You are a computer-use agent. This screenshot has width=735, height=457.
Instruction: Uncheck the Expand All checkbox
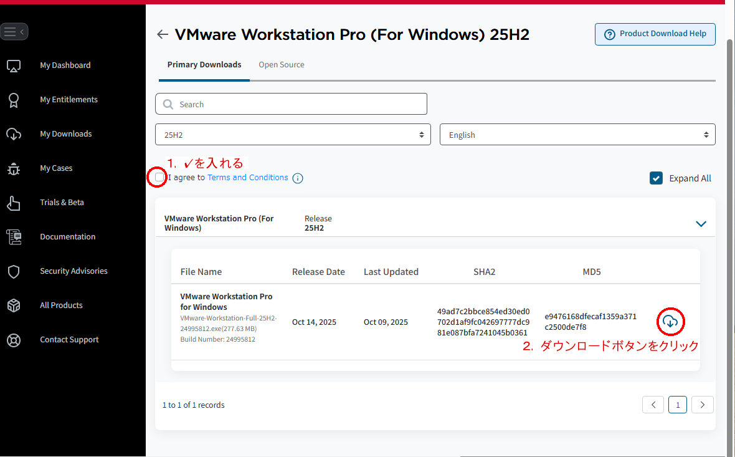(656, 178)
